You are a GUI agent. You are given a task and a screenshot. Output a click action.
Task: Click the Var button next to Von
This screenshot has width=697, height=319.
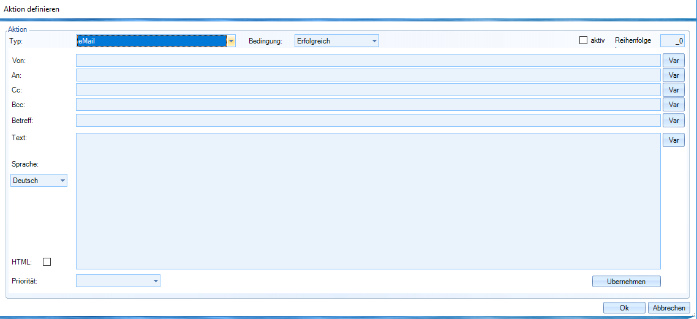click(674, 61)
